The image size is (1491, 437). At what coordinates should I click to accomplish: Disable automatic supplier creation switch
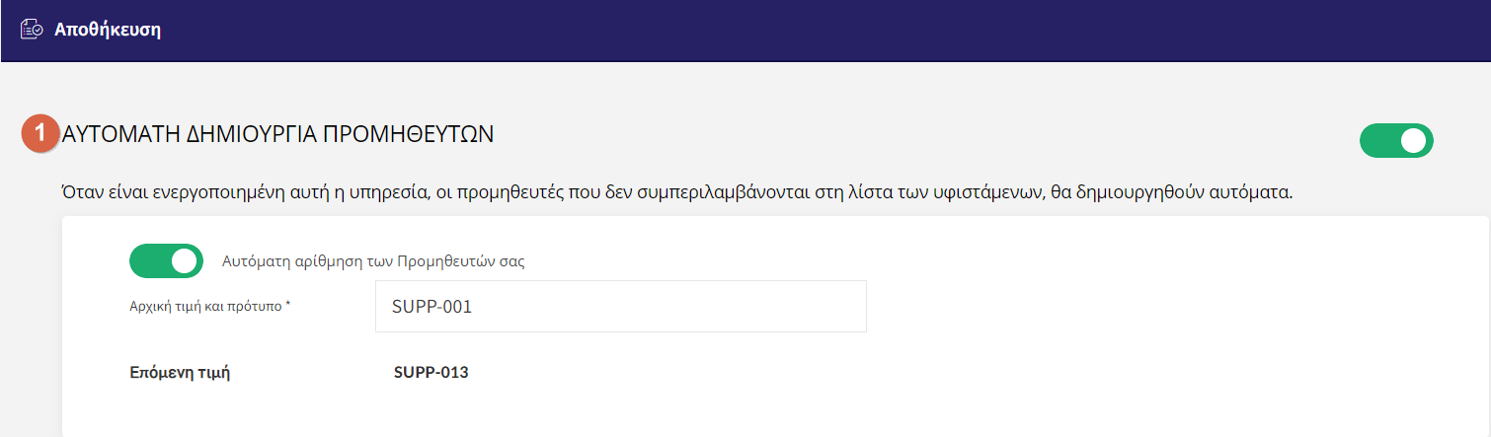click(x=1396, y=141)
